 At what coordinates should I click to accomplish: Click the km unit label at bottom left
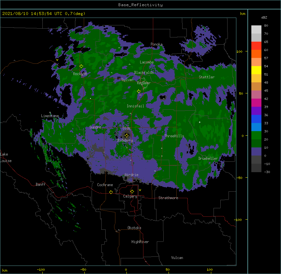5,270
